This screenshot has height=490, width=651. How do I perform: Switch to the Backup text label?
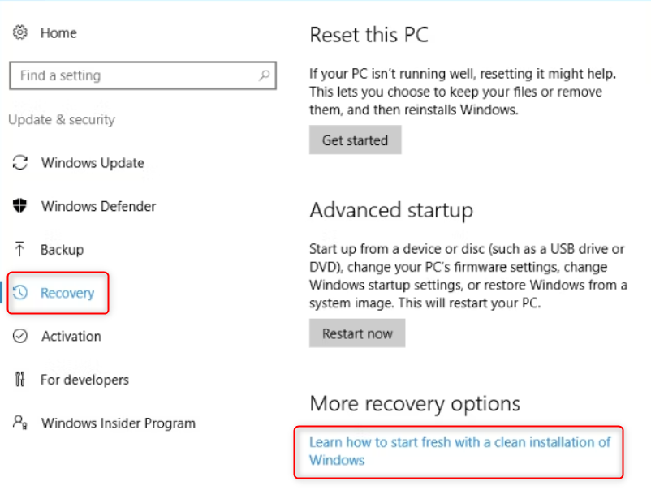pyautogui.click(x=63, y=250)
